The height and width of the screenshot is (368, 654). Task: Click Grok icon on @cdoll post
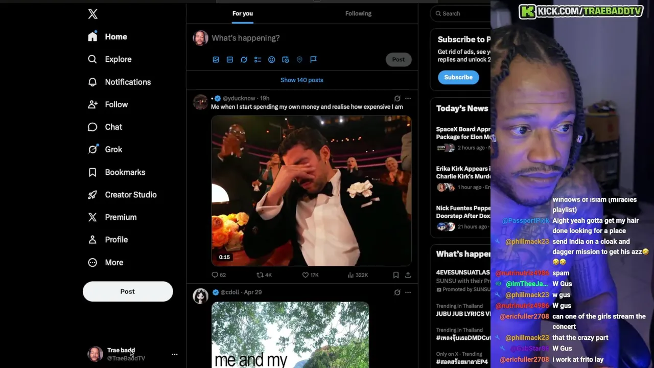397,292
